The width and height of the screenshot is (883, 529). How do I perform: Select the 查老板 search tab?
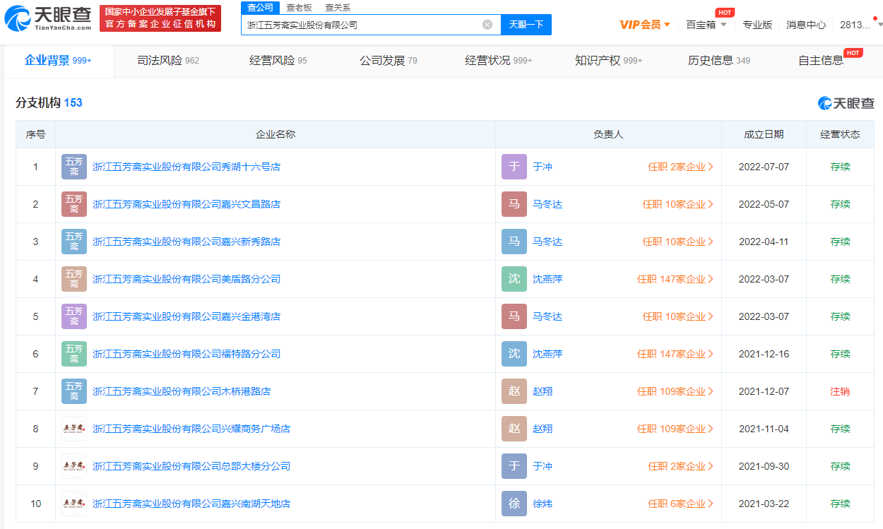pyautogui.click(x=299, y=8)
